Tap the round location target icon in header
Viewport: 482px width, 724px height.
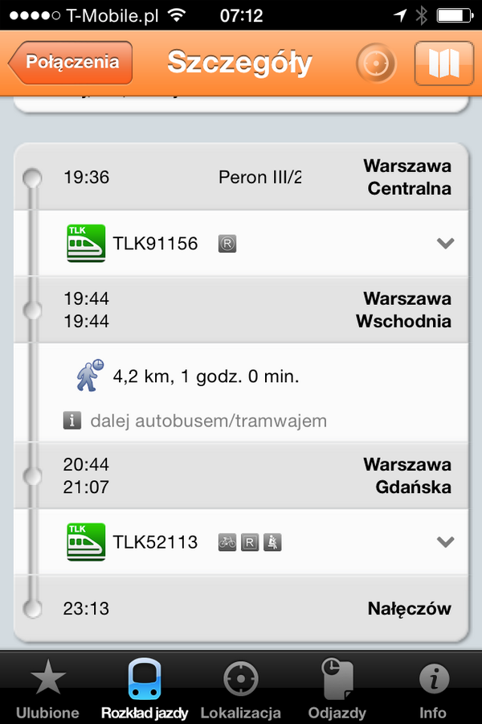(376, 63)
